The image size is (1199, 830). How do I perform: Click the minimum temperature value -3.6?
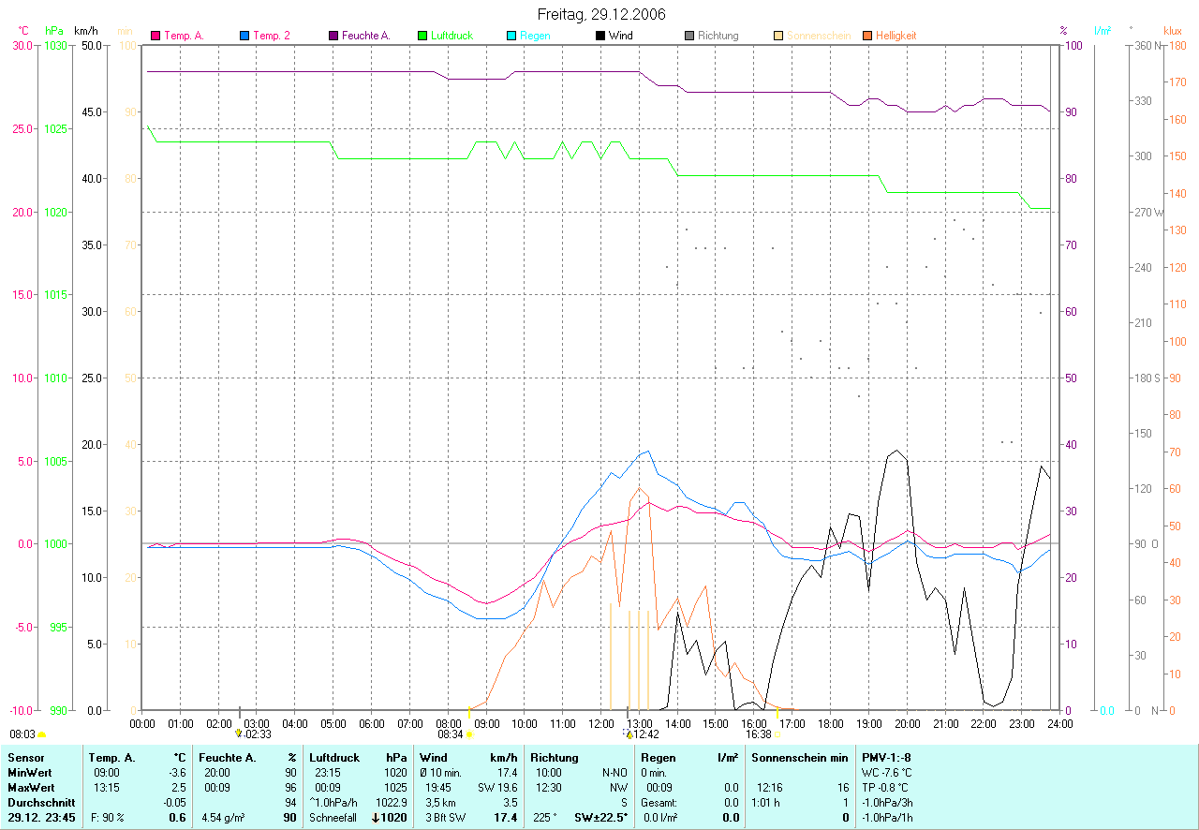click(177, 772)
